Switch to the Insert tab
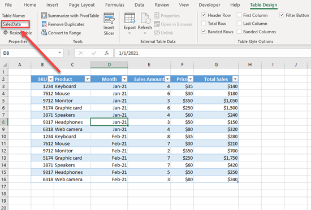 tap(52, 5)
